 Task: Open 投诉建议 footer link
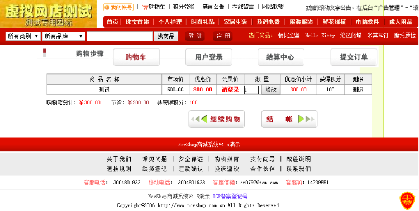click(226, 169)
